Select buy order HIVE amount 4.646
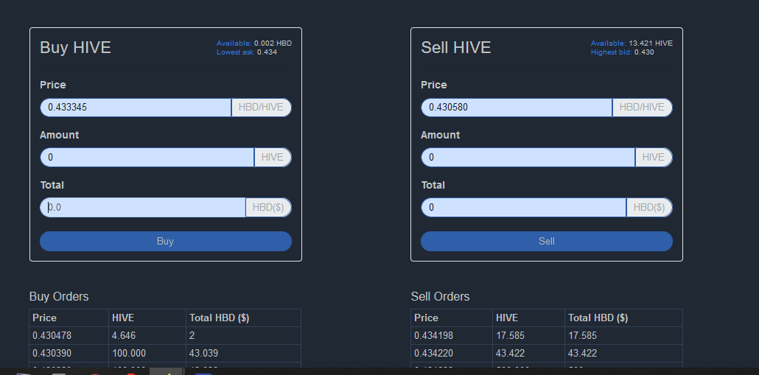The height and width of the screenshot is (375, 759). (x=124, y=335)
